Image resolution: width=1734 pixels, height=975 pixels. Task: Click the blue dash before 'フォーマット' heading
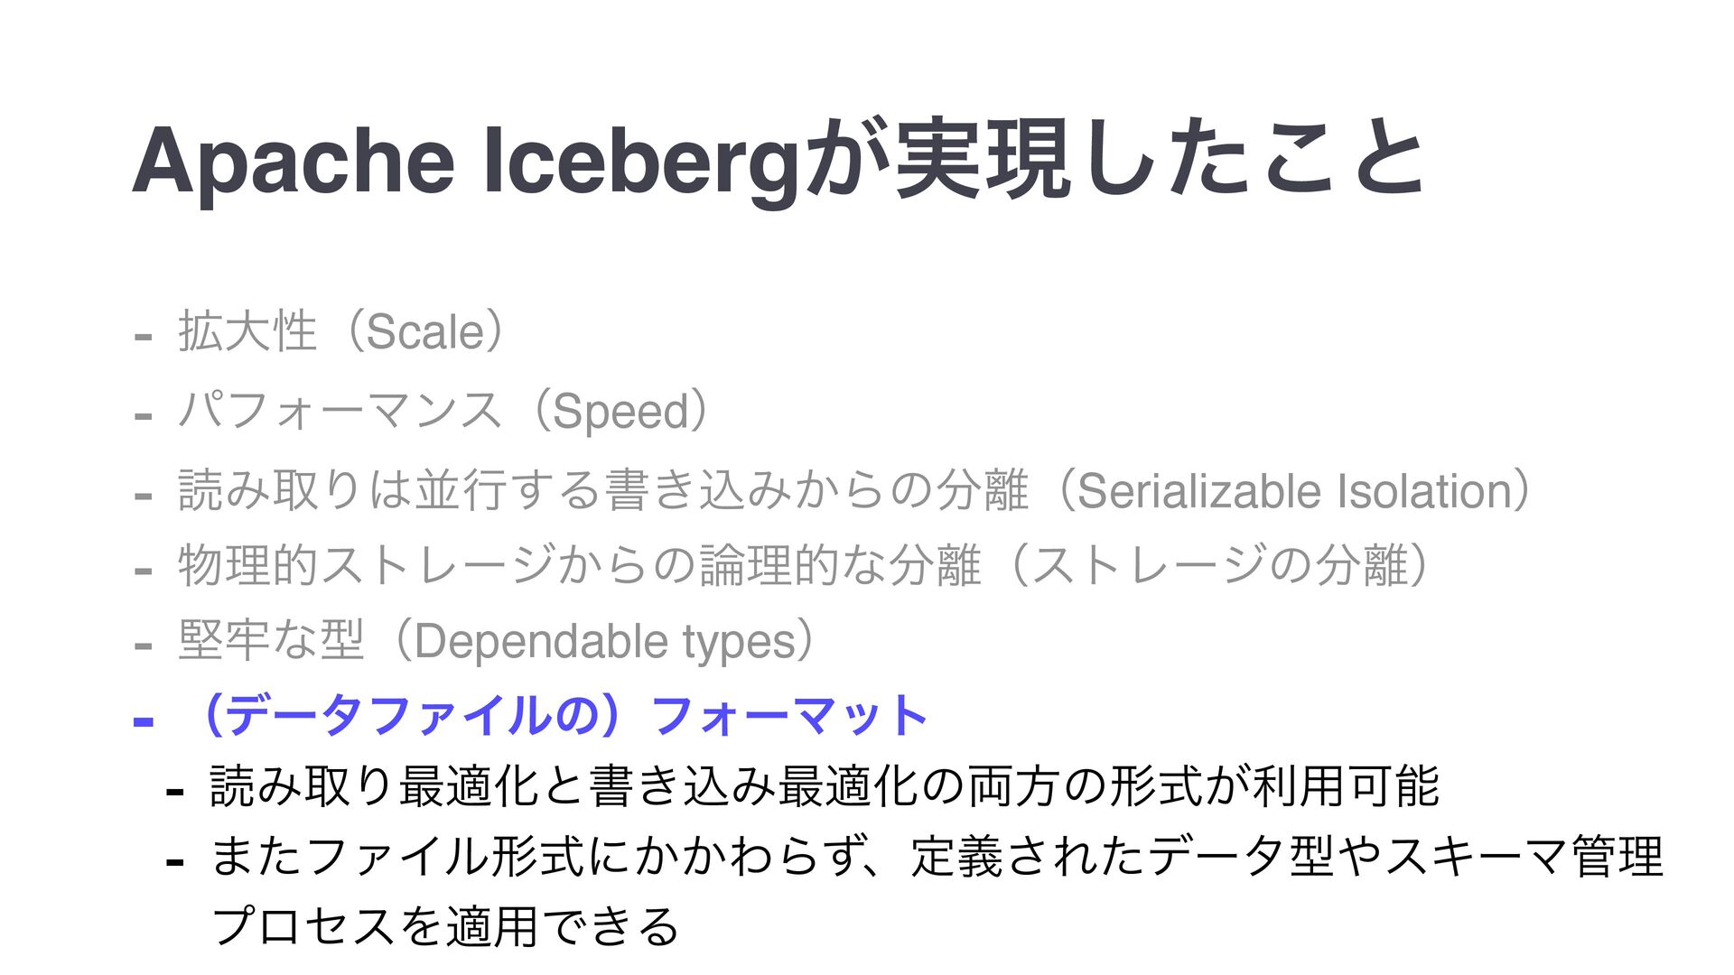pyautogui.click(x=143, y=721)
